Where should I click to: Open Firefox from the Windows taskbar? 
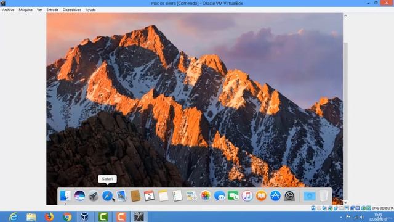[x=49, y=216]
